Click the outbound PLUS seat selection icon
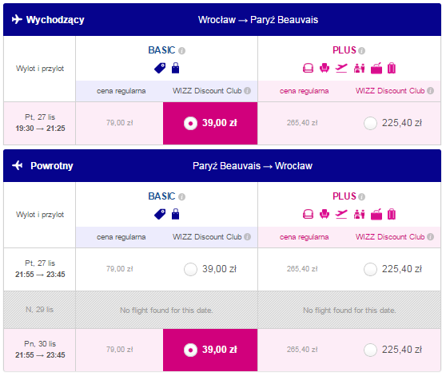Image resolution: width=446 pixels, height=376 pixels. pyautogui.click(x=325, y=68)
